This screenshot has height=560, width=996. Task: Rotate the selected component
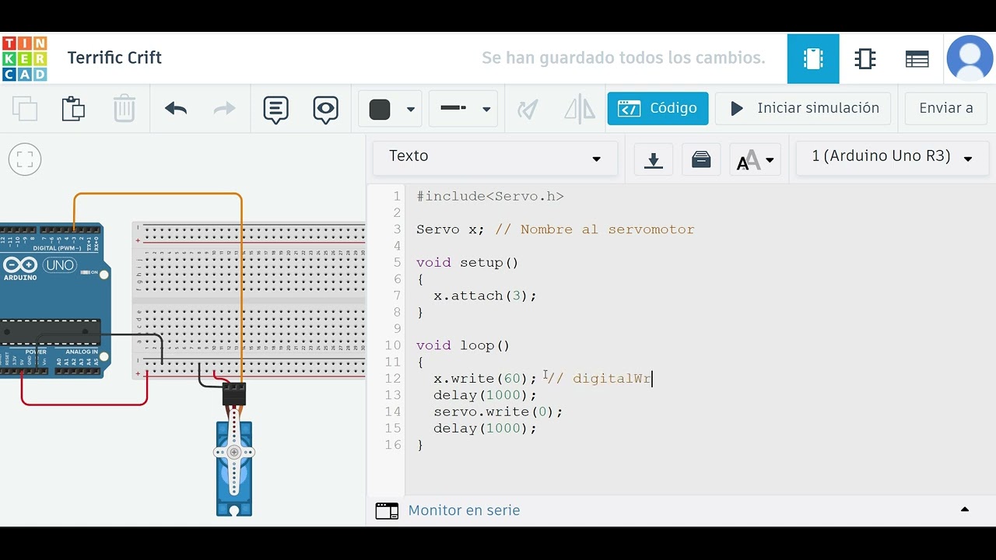[528, 109]
